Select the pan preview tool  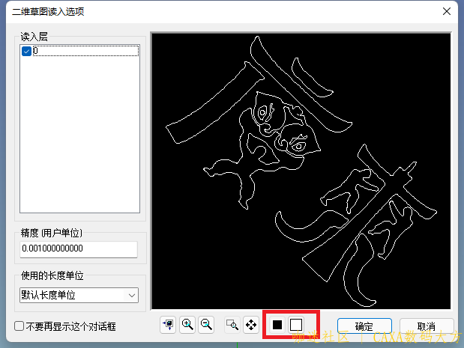(x=251, y=325)
